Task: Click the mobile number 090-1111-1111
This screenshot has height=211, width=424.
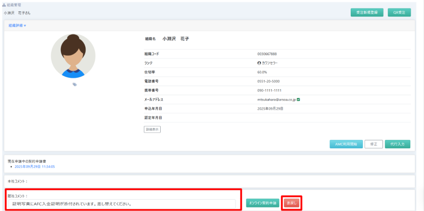Action: [269, 90]
